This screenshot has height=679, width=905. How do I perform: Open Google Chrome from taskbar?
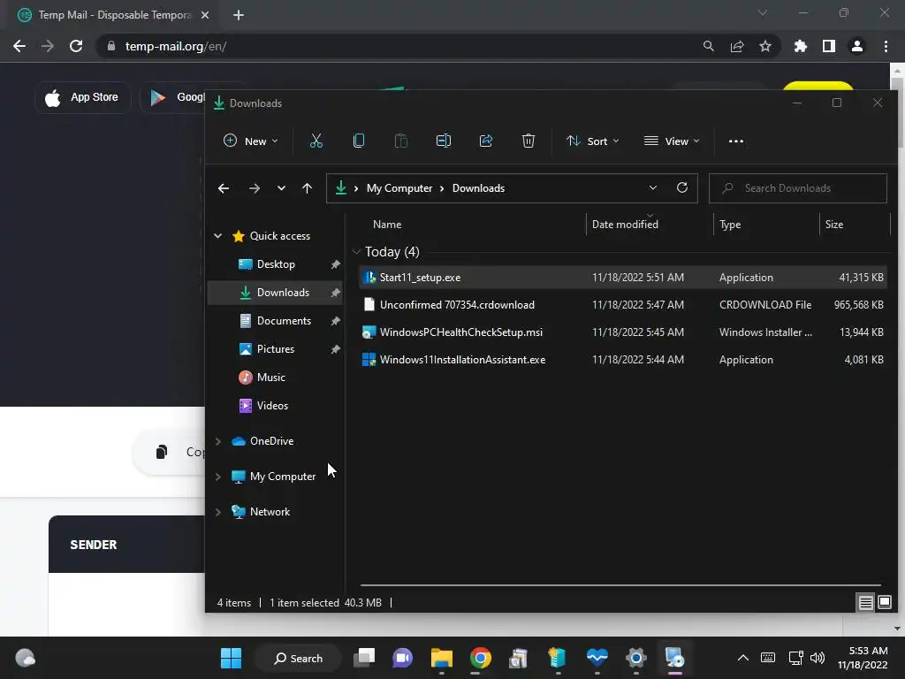coord(480,658)
